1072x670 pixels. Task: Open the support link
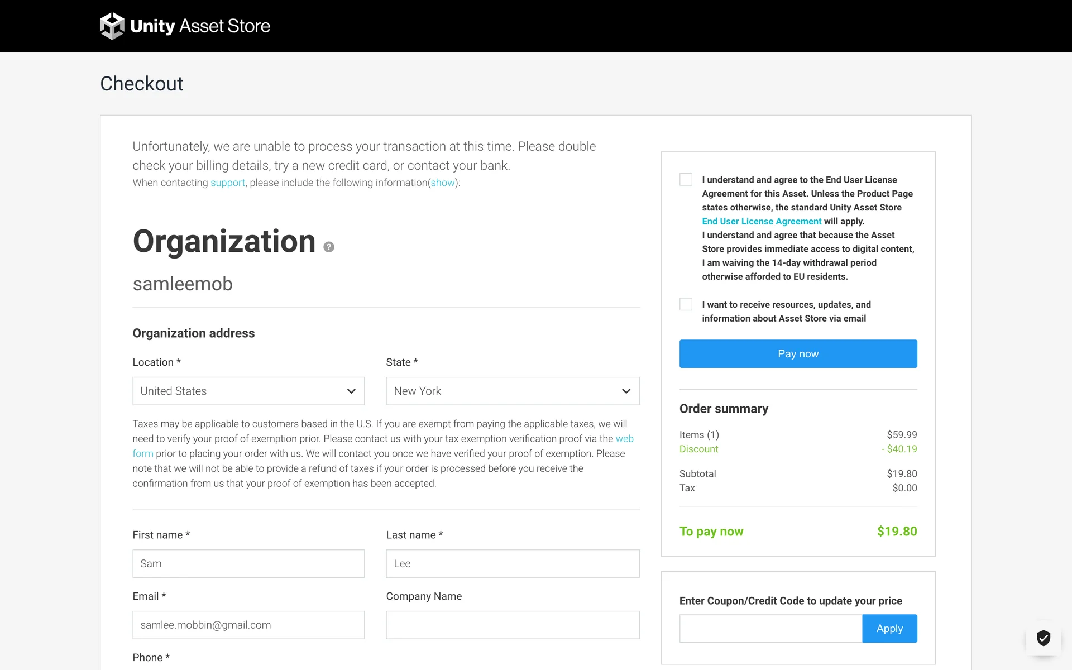[228, 183]
